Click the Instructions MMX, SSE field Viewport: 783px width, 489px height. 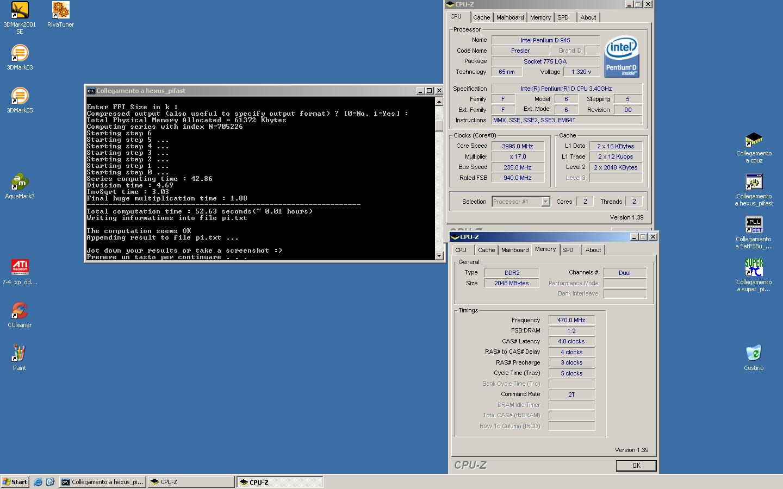(567, 120)
